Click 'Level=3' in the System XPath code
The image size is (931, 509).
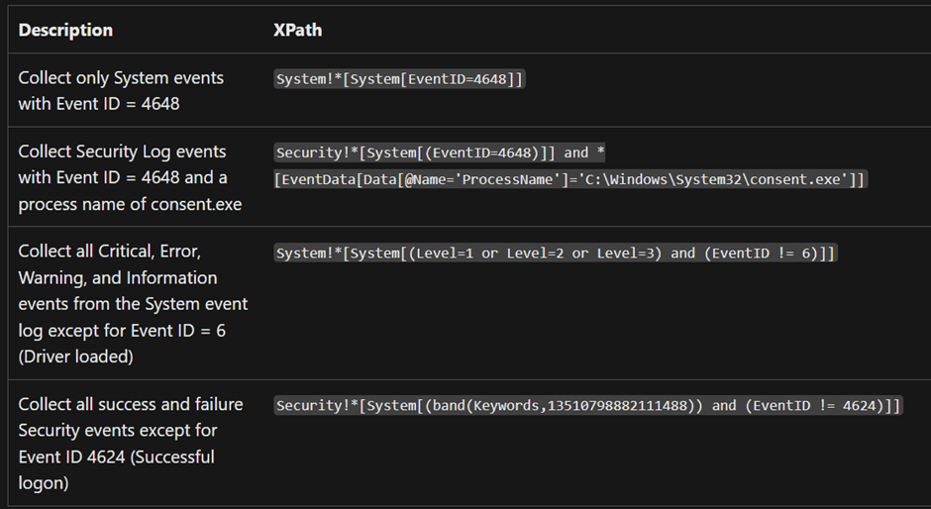click(629, 254)
